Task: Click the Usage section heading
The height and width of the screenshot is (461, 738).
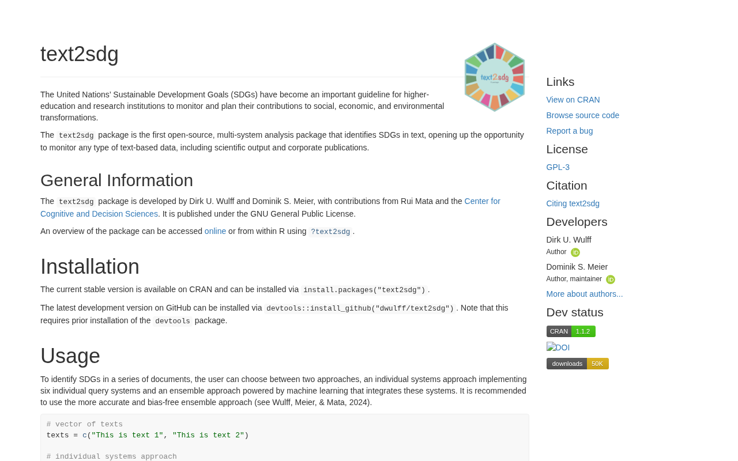Action: coord(70,356)
